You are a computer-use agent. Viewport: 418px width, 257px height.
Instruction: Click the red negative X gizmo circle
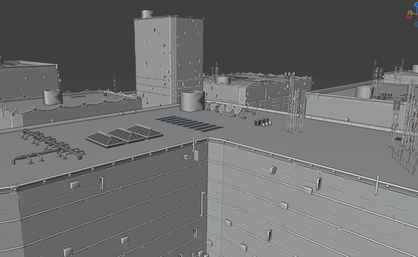(409, 16)
